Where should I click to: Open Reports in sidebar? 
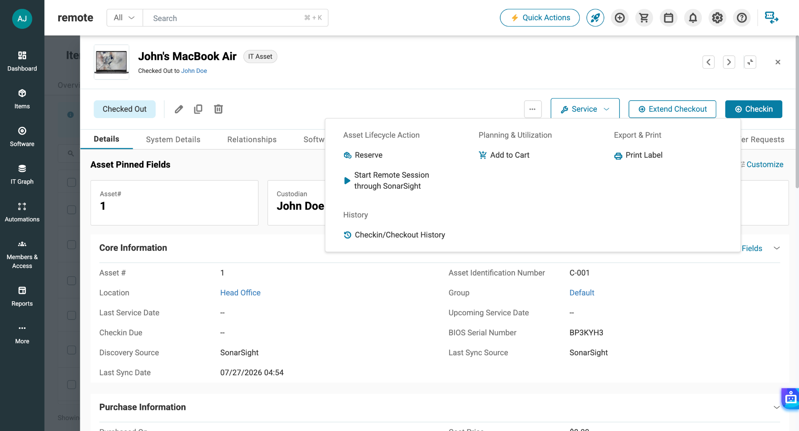[x=22, y=297]
